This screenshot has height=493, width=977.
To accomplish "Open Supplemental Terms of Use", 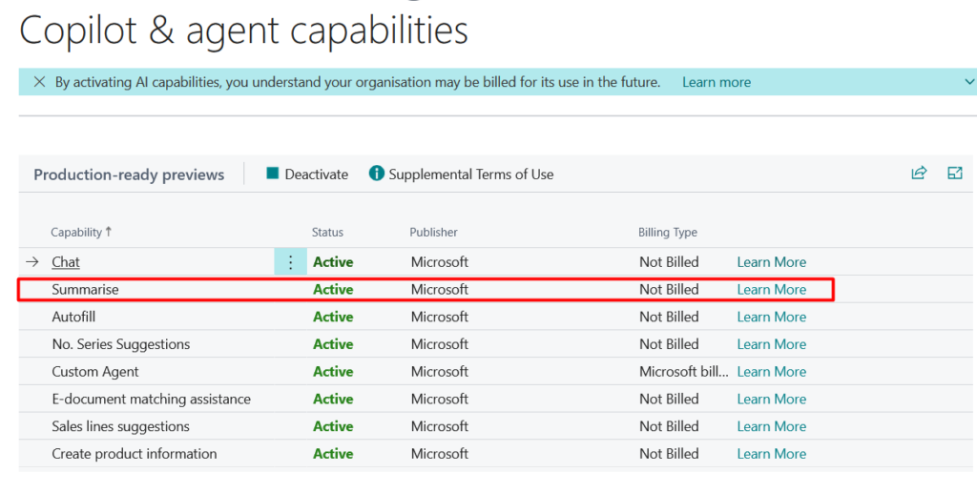I will click(x=462, y=175).
